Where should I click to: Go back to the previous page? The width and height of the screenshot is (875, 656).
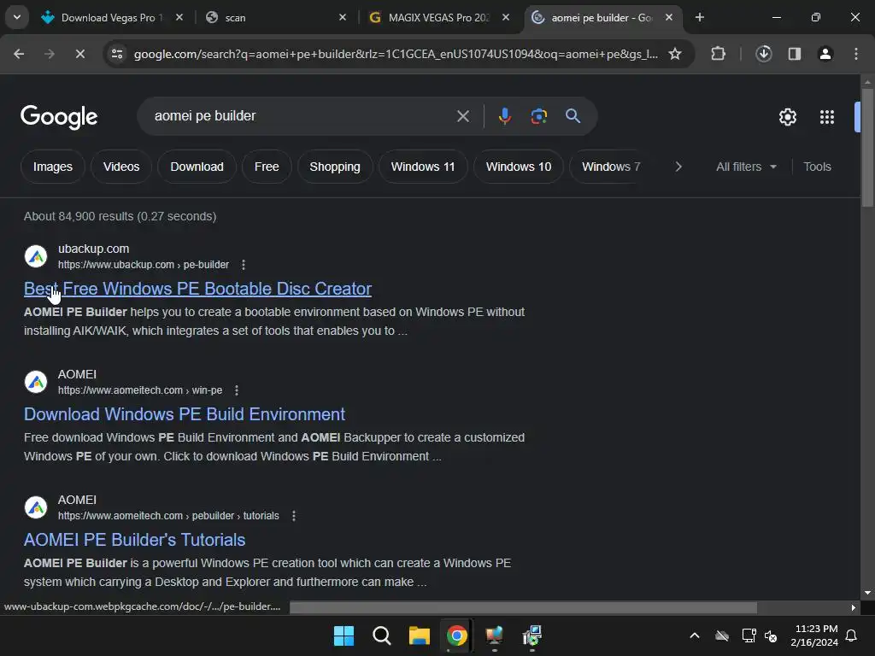coord(19,54)
